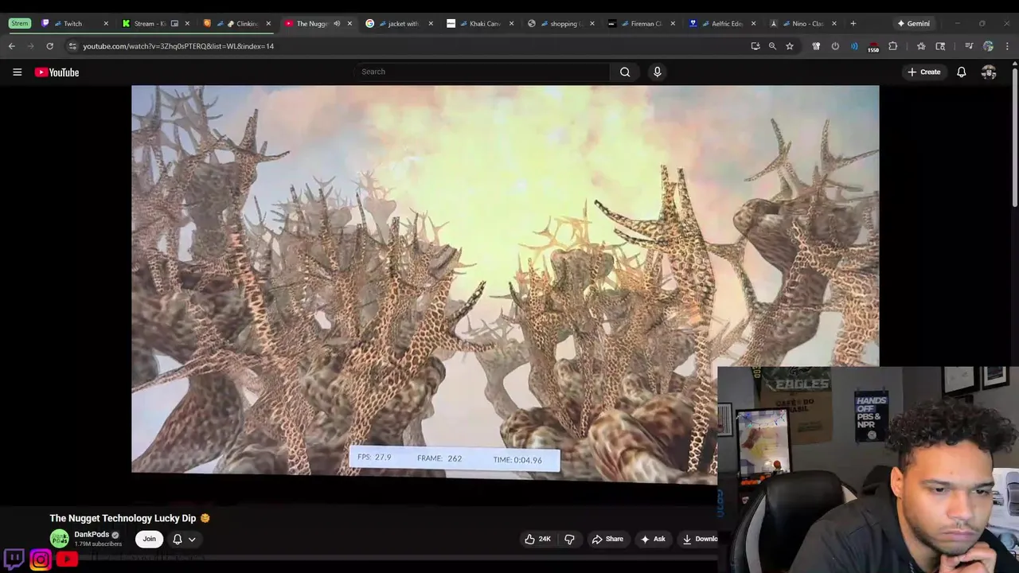This screenshot has height=573, width=1019.
Task: Click the red 1550 badge extension icon
Action: click(873, 47)
